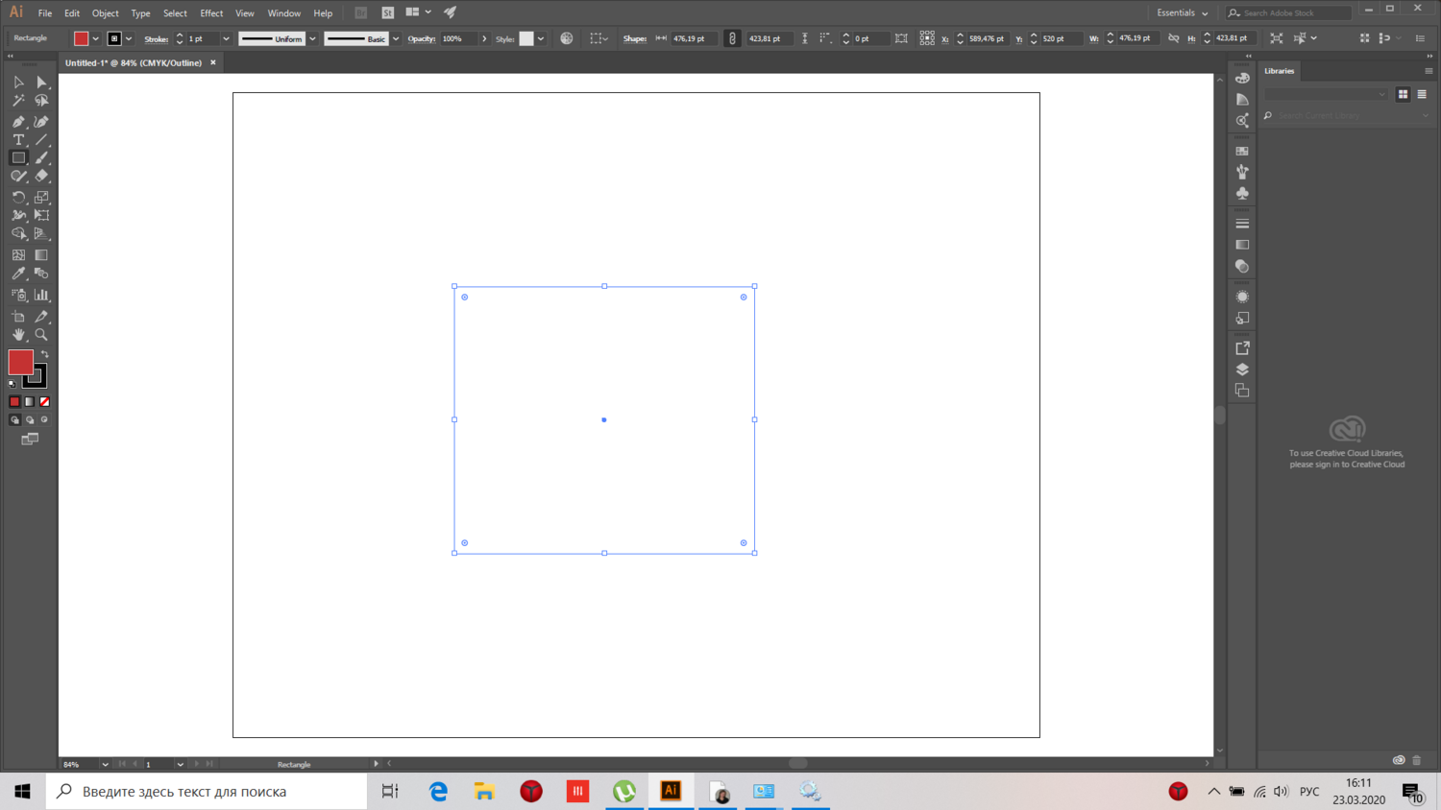
Task: Pick the Eyedropper tool
Action: point(18,274)
